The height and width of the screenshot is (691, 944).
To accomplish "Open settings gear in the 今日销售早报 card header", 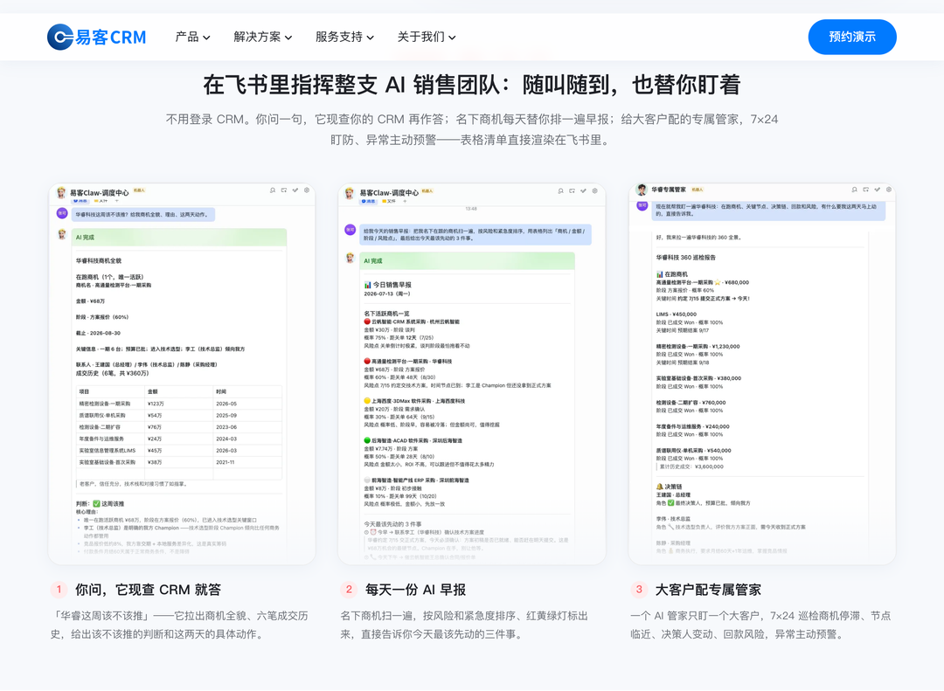I will coord(595,190).
